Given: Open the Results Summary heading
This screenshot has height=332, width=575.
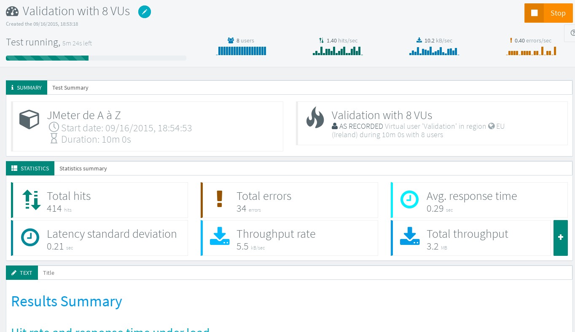Looking at the screenshot, I should point(67,301).
